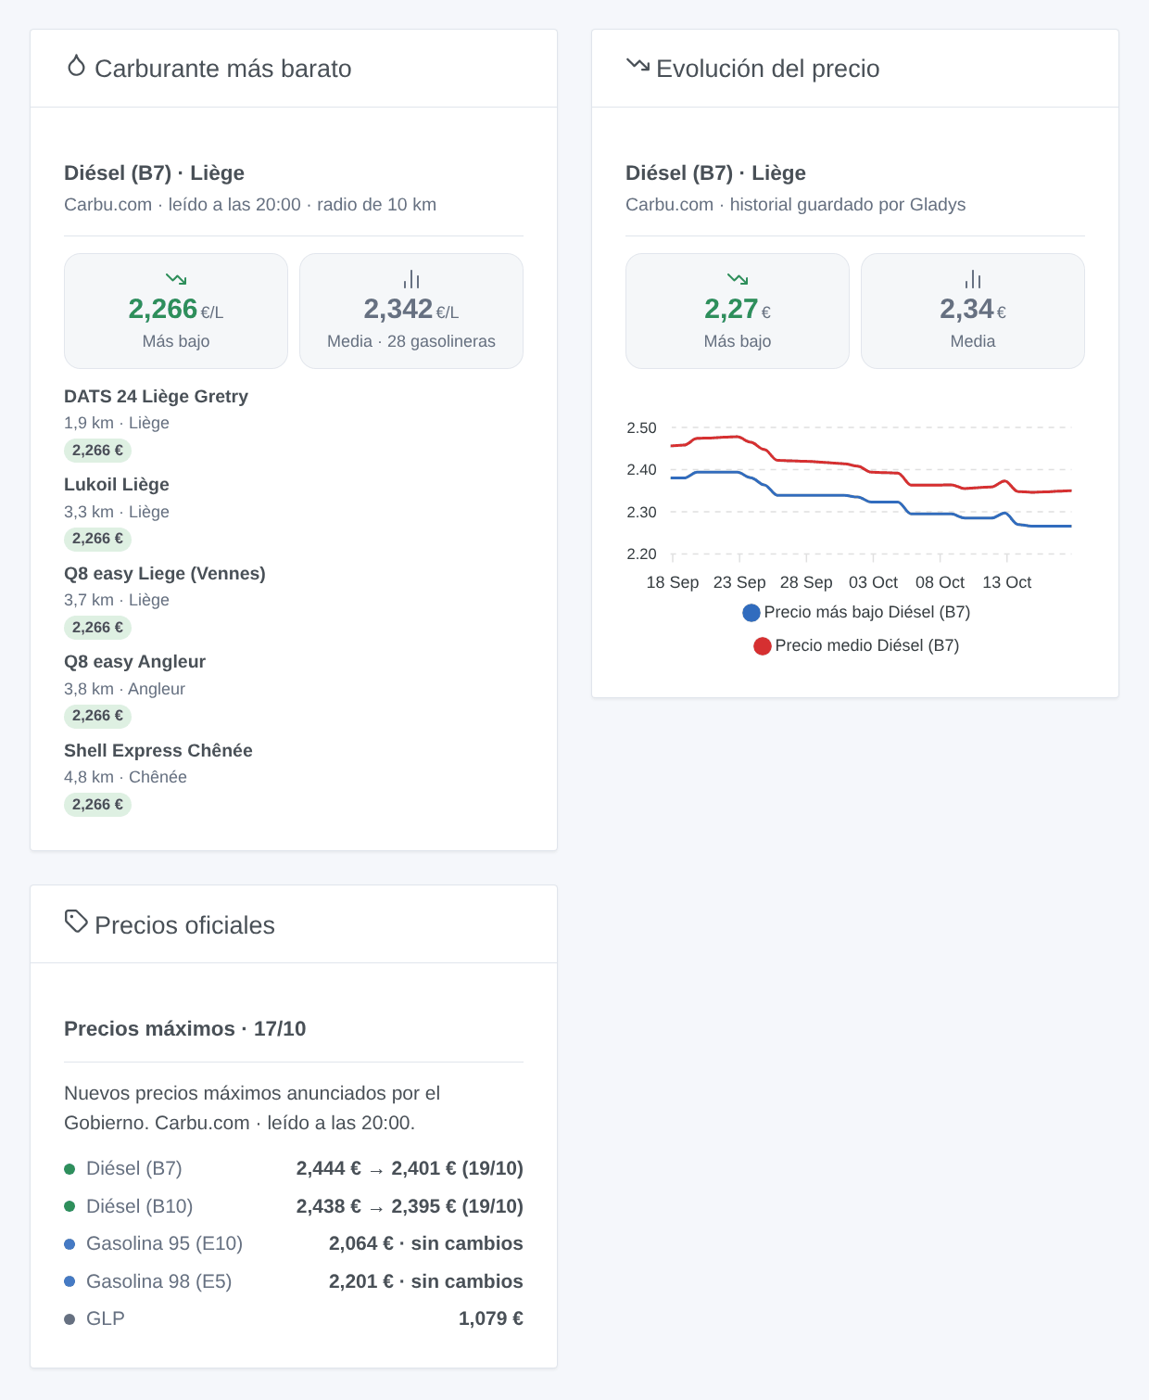Click the 1,9 km · Liège distance line
The image size is (1149, 1400).
pos(117,423)
